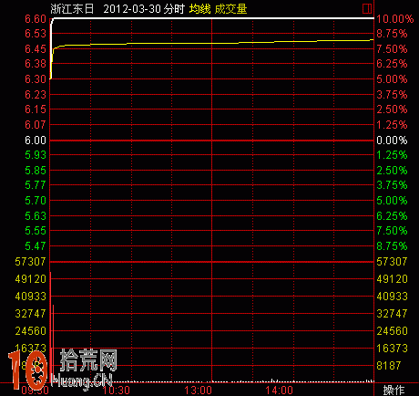
Task: Click the tallest opening volume bar
Action: [50, 327]
